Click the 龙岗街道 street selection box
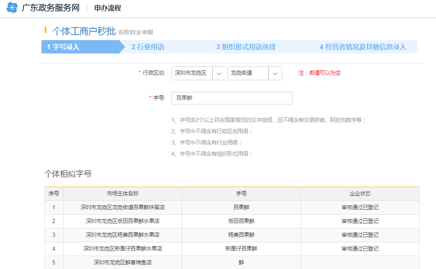 [248, 73]
